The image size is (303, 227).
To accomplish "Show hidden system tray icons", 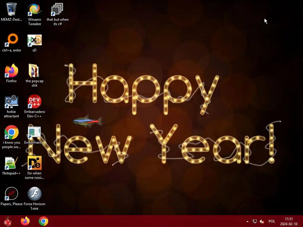I will pos(247,221).
